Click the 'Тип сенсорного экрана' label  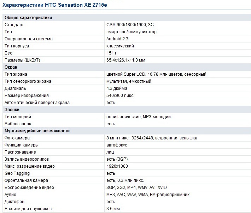(x=28, y=81)
